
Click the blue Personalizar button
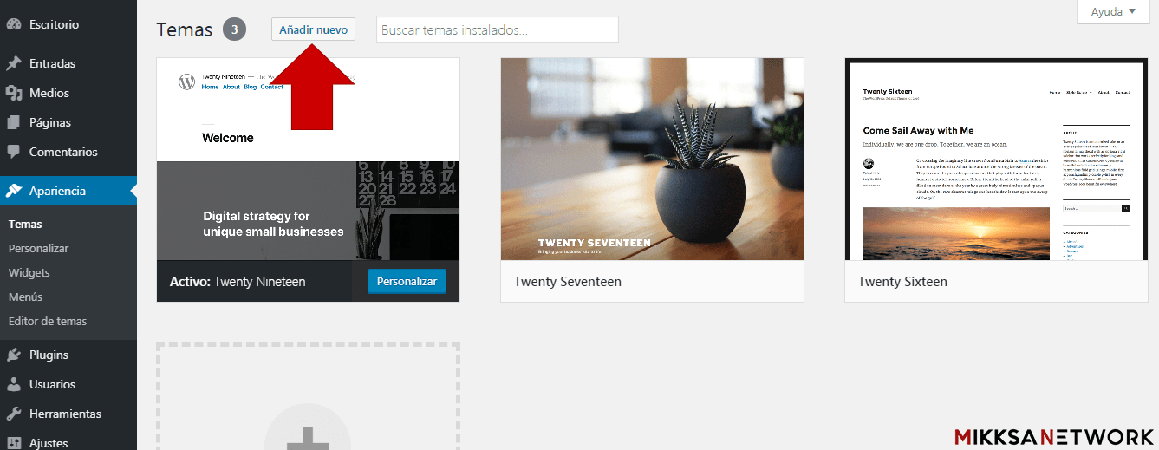coord(407,281)
